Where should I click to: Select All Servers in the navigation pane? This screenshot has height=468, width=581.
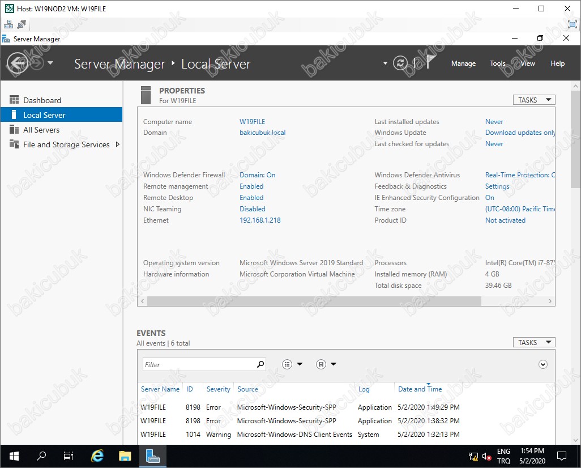[x=62, y=130]
